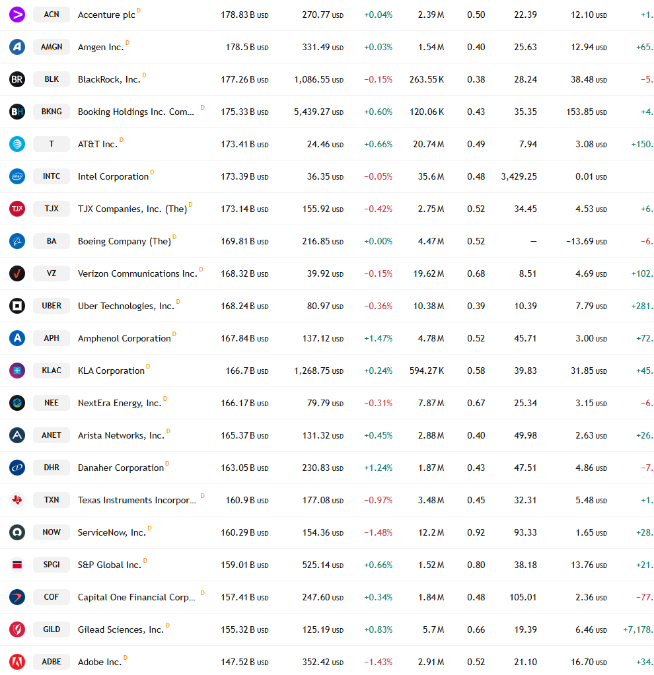Click the KLA Corporation logo icon
This screenshot has width=654, height=675.
pyautogui.click(x=17, y=371)
